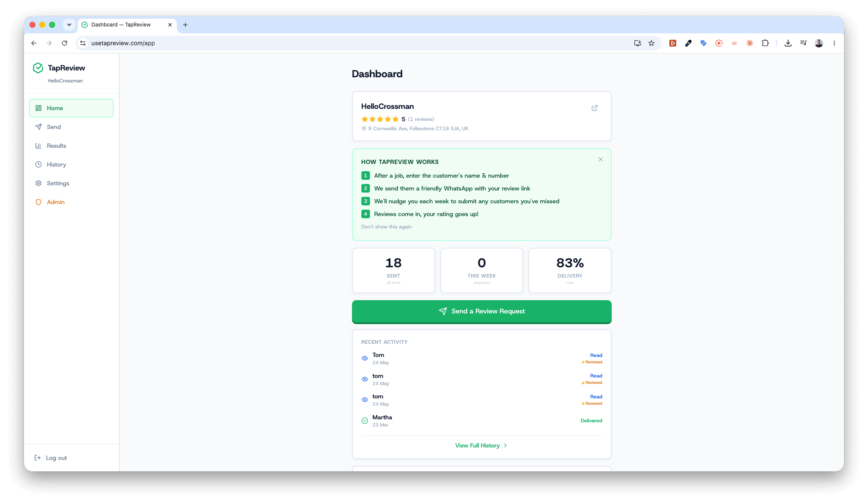Open a new browser tab

185,25
